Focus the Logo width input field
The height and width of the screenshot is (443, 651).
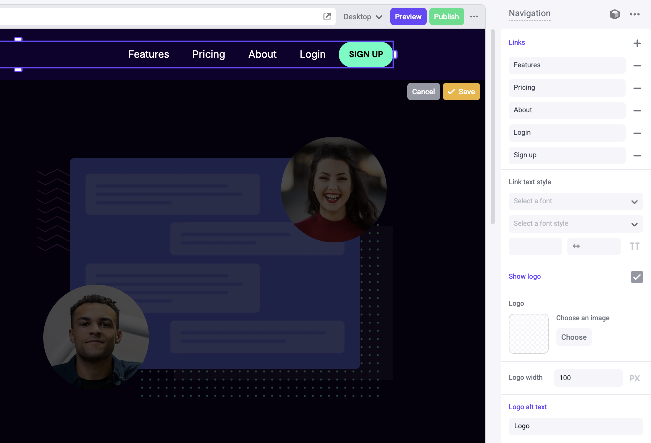[588, 378]
